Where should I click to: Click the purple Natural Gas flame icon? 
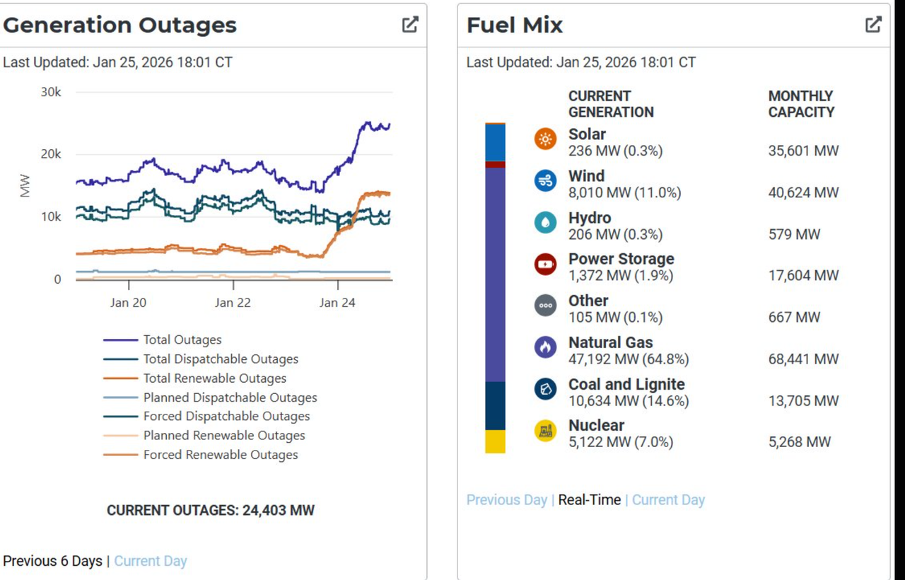tap(545, 347)
